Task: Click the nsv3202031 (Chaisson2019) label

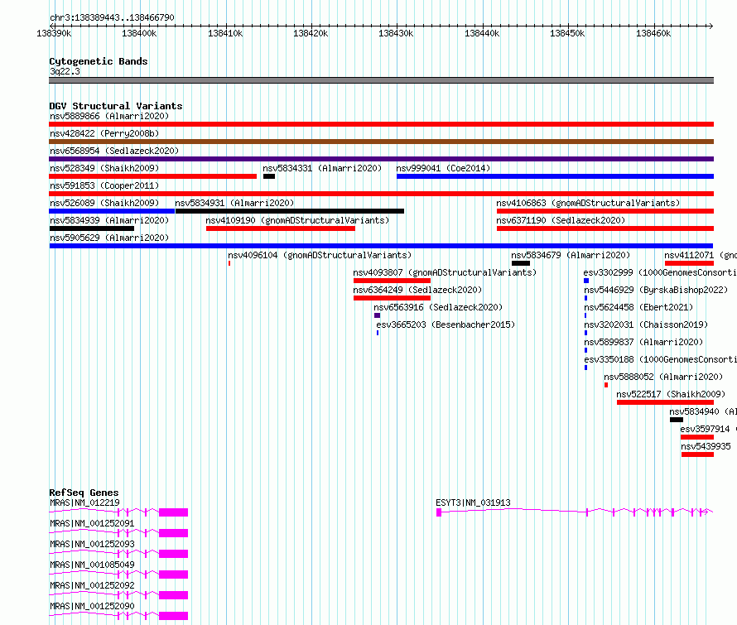Action: click(646, 325)
